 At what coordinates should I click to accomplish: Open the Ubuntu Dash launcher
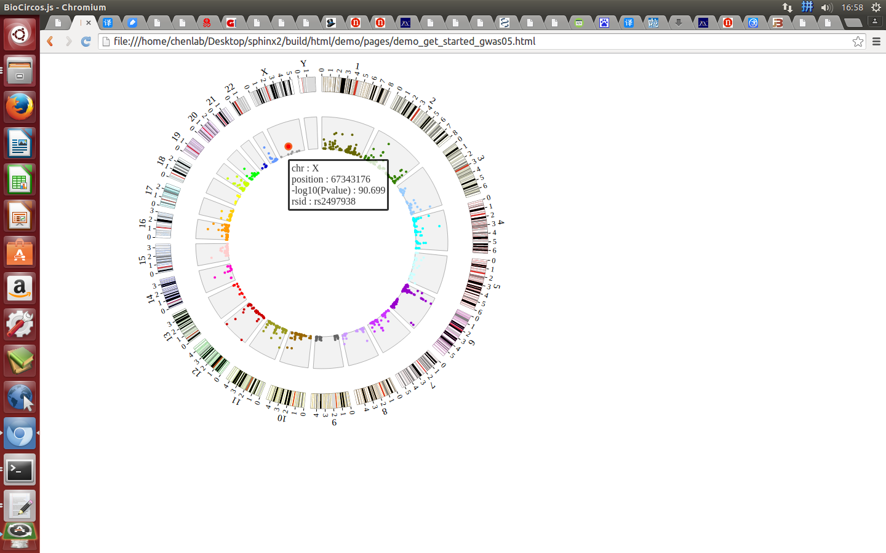(20, 34)
